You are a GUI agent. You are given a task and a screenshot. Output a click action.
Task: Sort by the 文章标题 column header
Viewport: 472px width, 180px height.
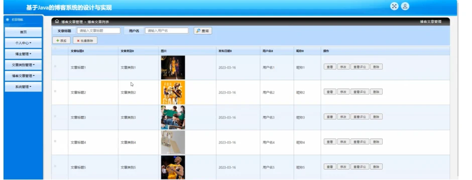click(77, 51)
